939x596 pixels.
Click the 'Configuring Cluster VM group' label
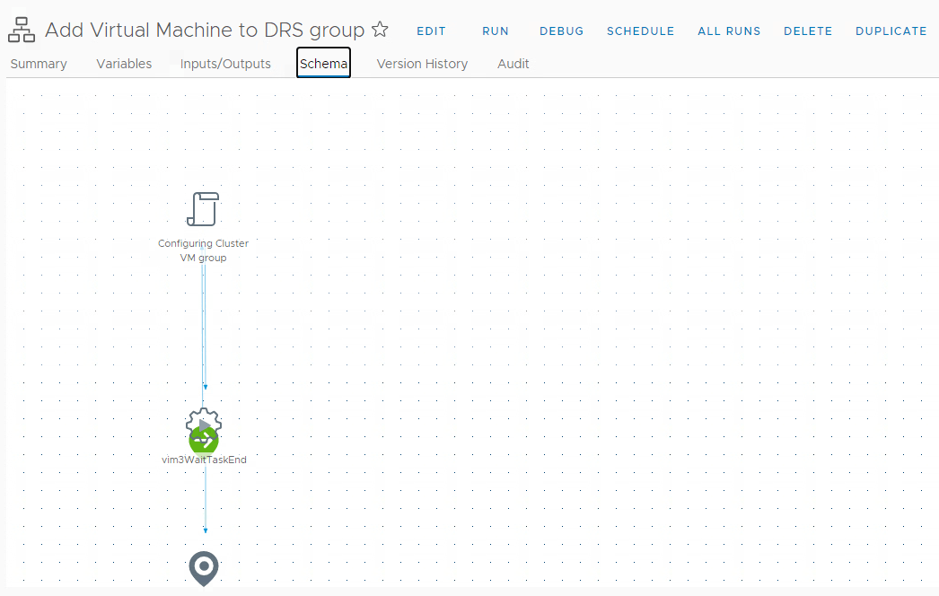point(203,250)
